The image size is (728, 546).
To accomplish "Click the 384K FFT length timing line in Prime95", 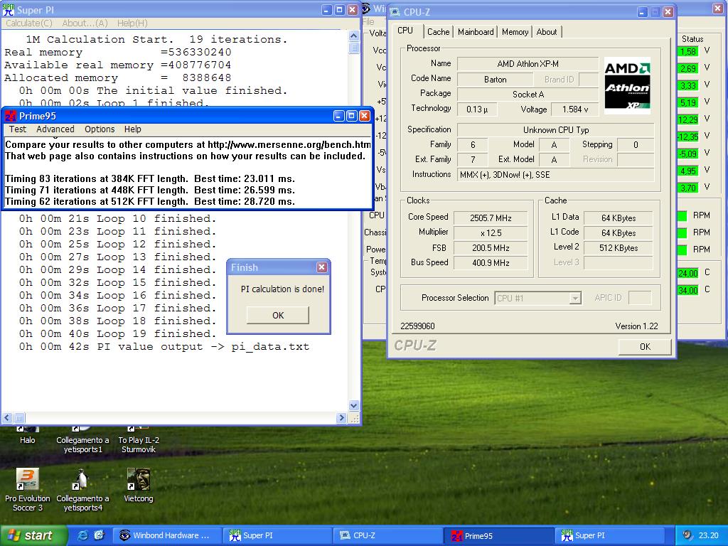I will click(x=150, y=178).
